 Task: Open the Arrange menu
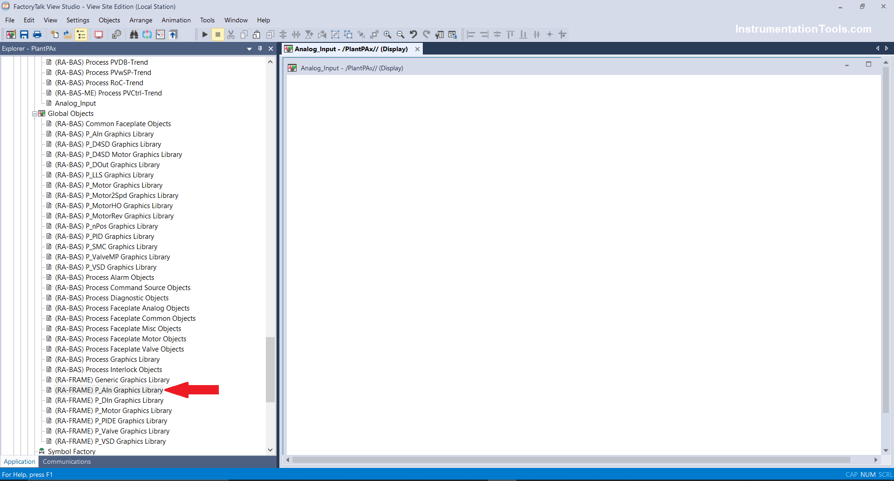click(x=141, y=20)
